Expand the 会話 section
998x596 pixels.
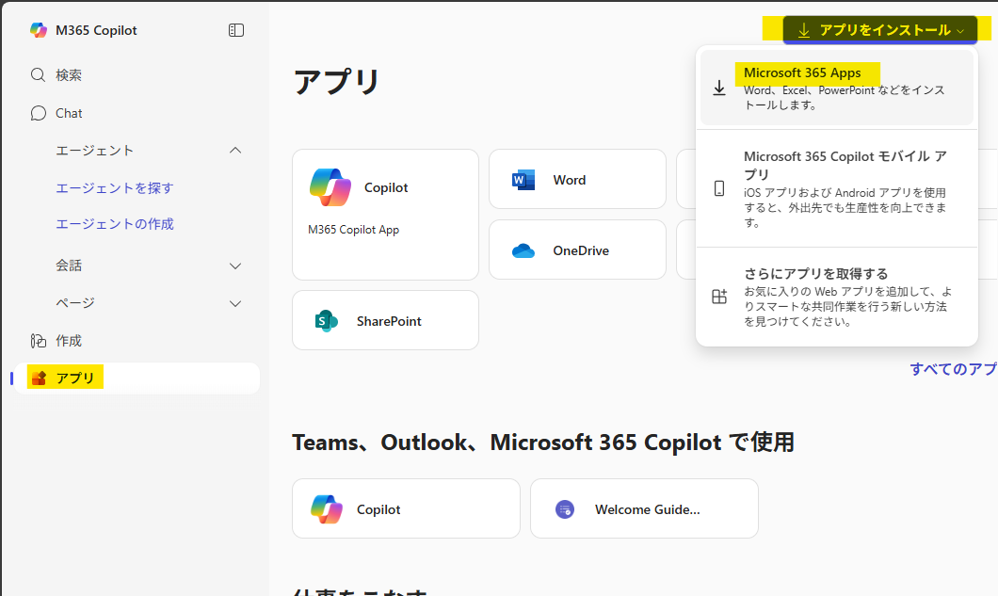pos(235,266)
